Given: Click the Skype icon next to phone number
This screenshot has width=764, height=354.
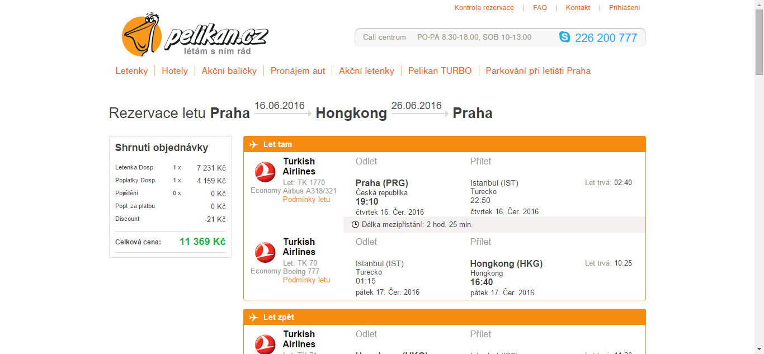Looking at the screenshot, I should pyautogui.click(x=565, y=37).
